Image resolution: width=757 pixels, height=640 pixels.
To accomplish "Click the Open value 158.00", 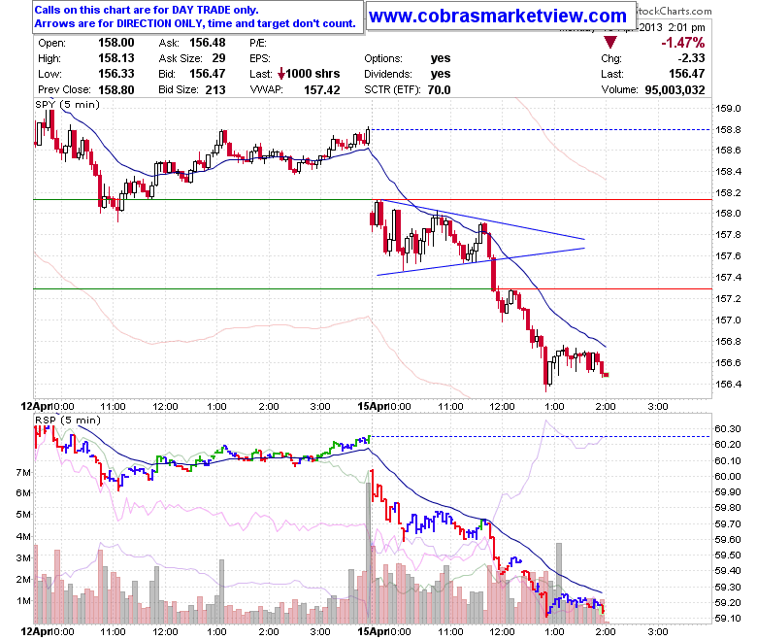I will tap(115, 43).
